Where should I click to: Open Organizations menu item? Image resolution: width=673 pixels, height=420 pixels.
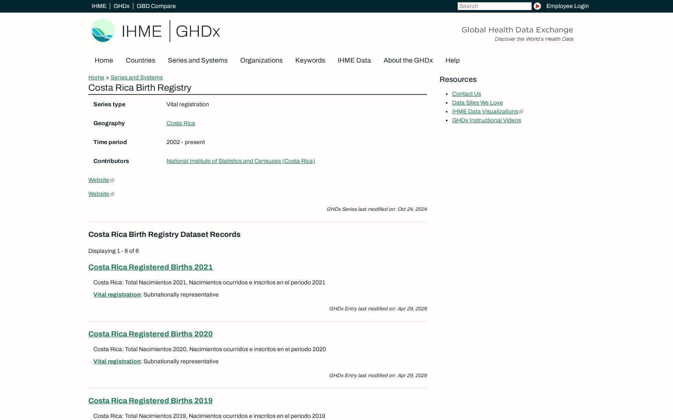[261, 60]
